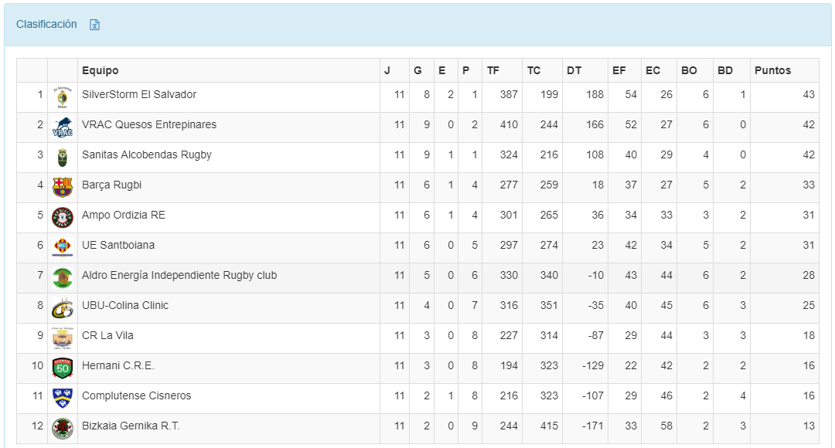Click the Puntos column header

tap(772, 70)
